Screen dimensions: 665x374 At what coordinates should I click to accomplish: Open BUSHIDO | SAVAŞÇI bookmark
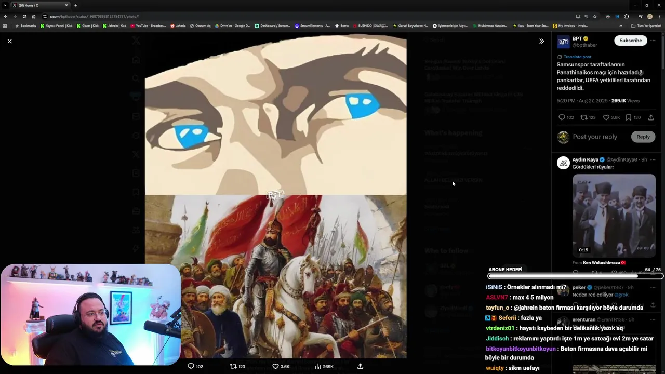370,25
